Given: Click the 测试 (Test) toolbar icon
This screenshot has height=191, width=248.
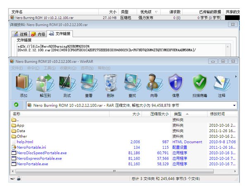Looking at the screenshot, I should click(x=67, y=83).
